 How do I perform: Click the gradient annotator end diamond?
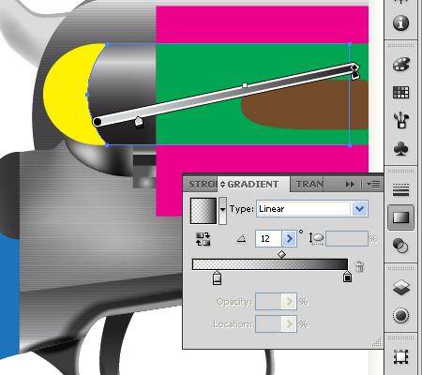354,67
